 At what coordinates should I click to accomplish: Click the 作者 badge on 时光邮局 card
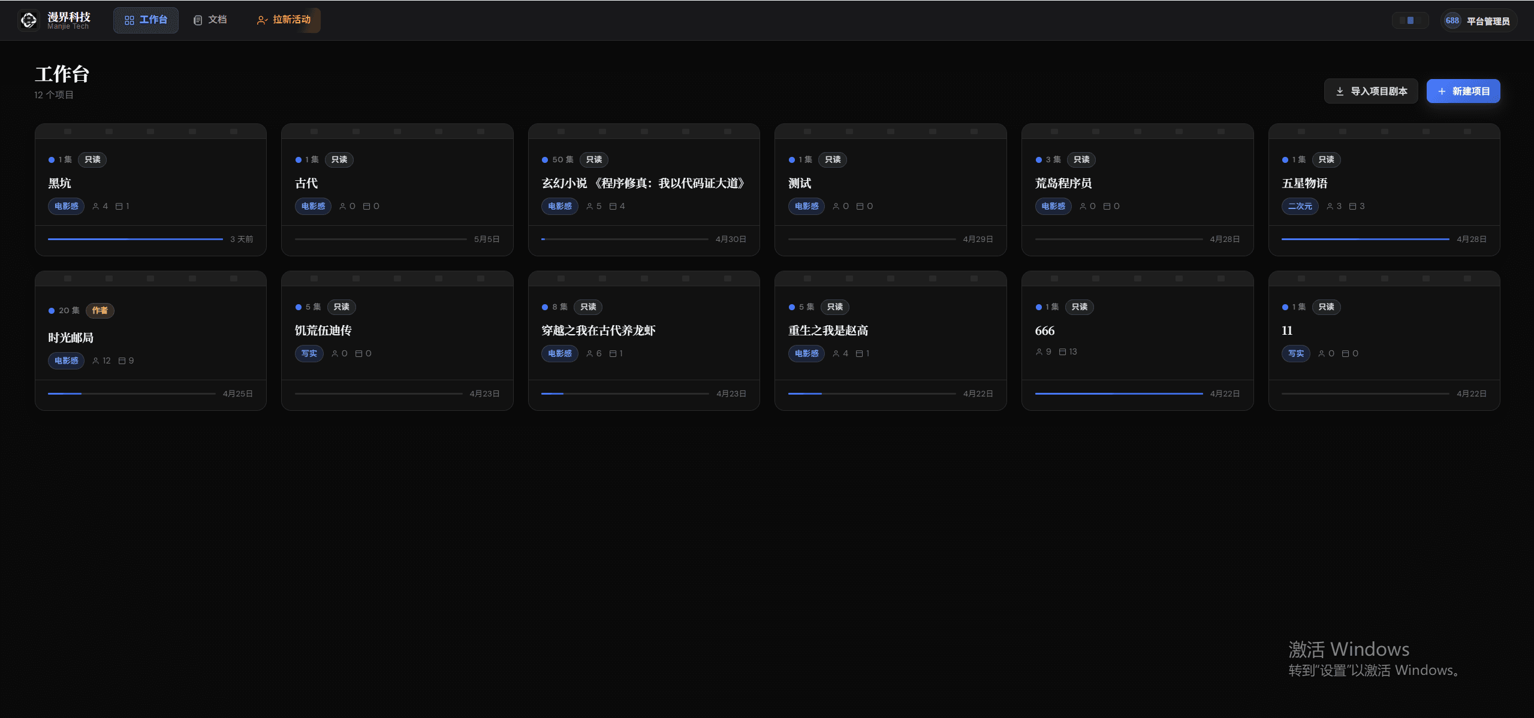(x=100, y=311)
